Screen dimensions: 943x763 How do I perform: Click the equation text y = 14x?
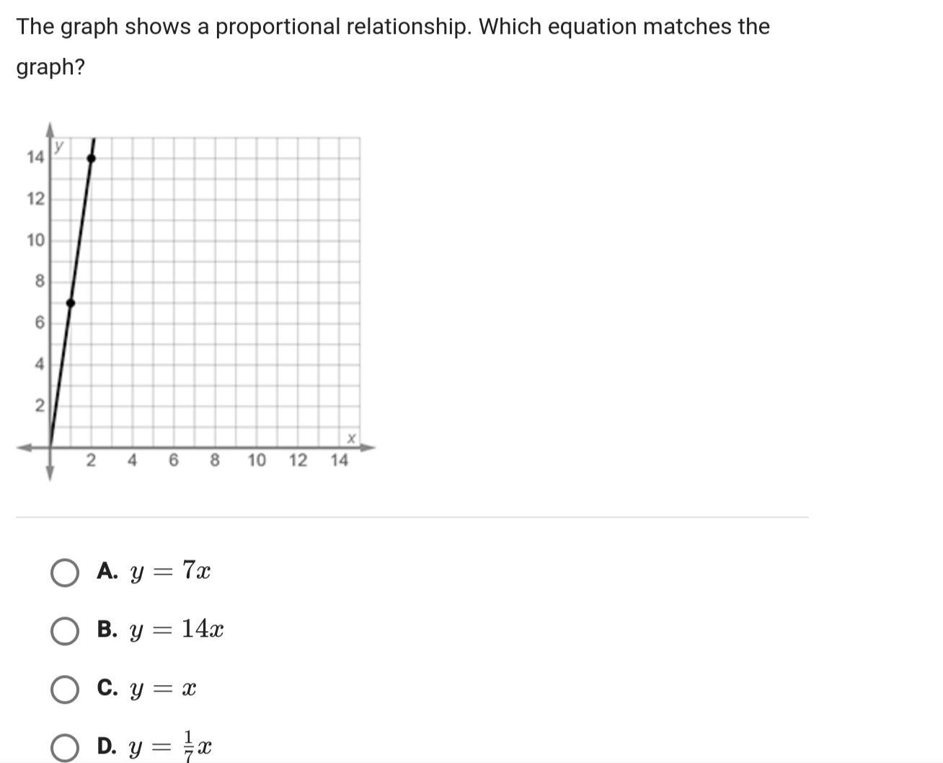click(177, 630)
